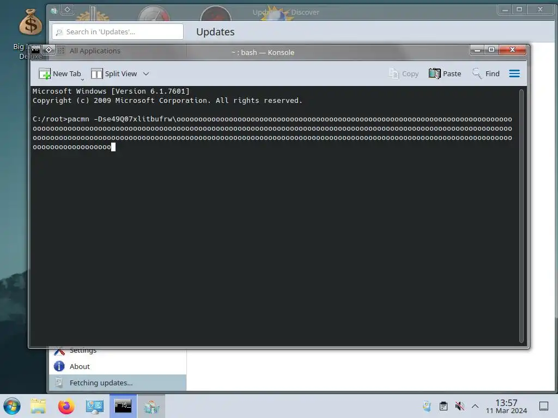The width and height of the screenshot is (558, 418).
Task: Expand hidden system tray icons arrow
Action: pyautogui.click(x=475, y=406)
